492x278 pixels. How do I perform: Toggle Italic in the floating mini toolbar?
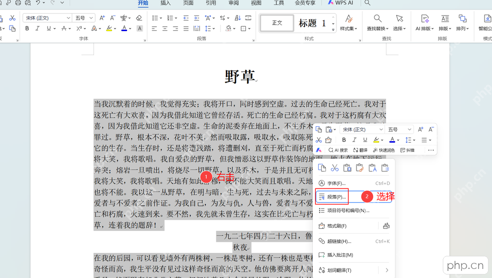[354, 140]
